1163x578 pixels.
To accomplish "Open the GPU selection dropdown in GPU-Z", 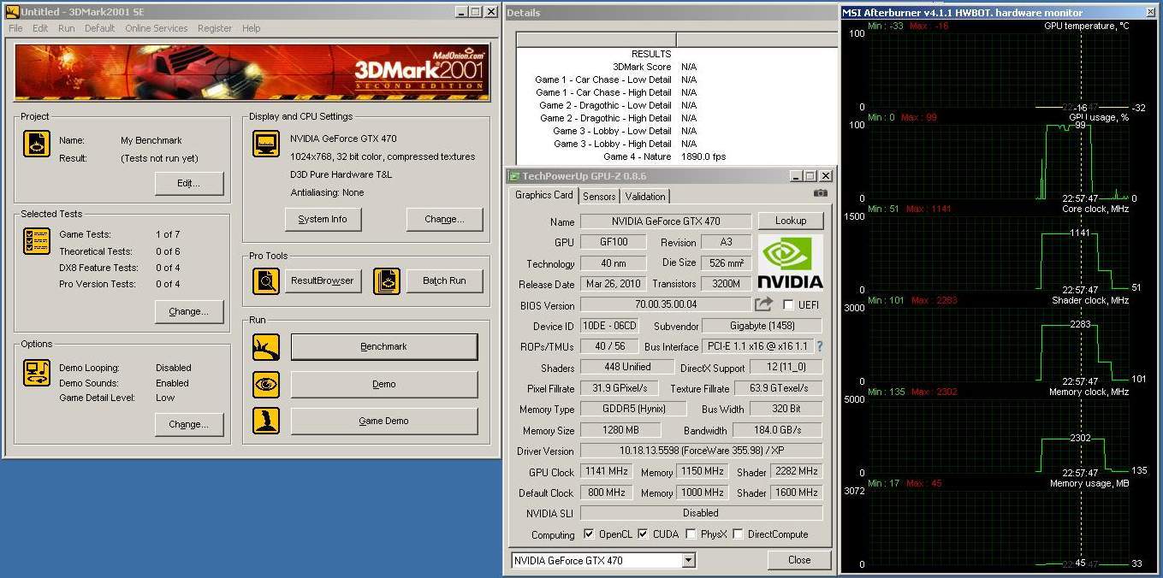I will (x=689, y=561).
